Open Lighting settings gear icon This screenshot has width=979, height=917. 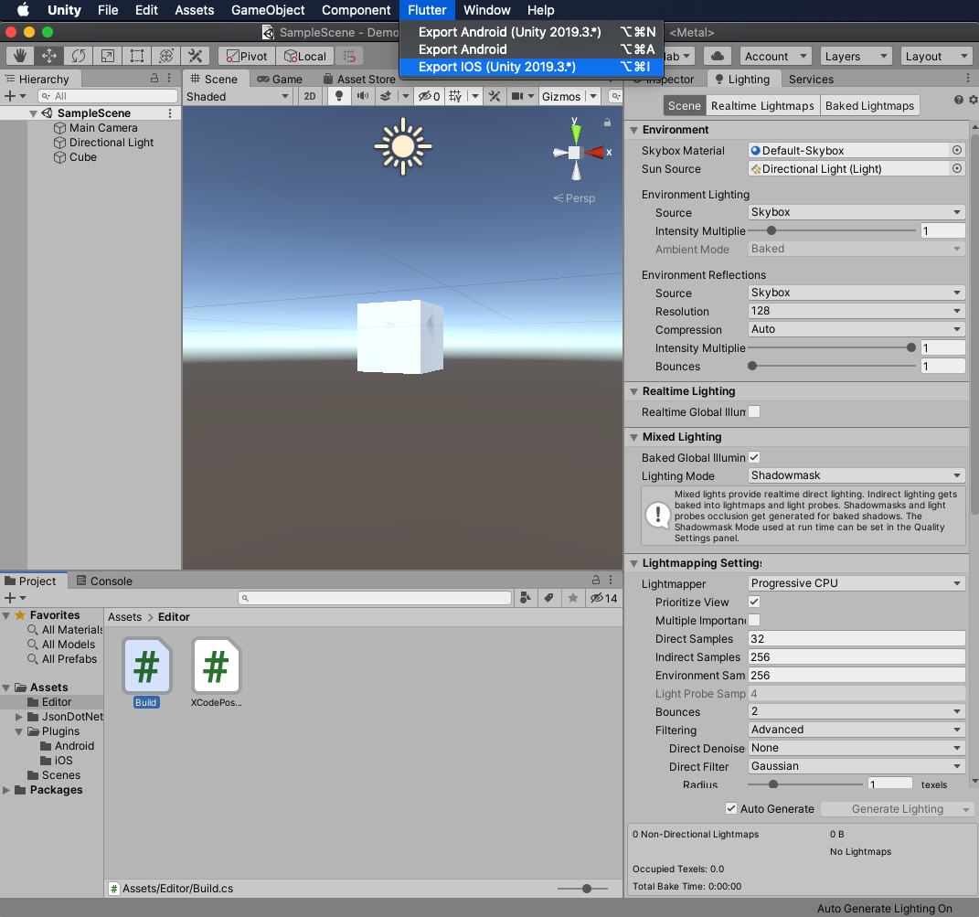[973, 100]
